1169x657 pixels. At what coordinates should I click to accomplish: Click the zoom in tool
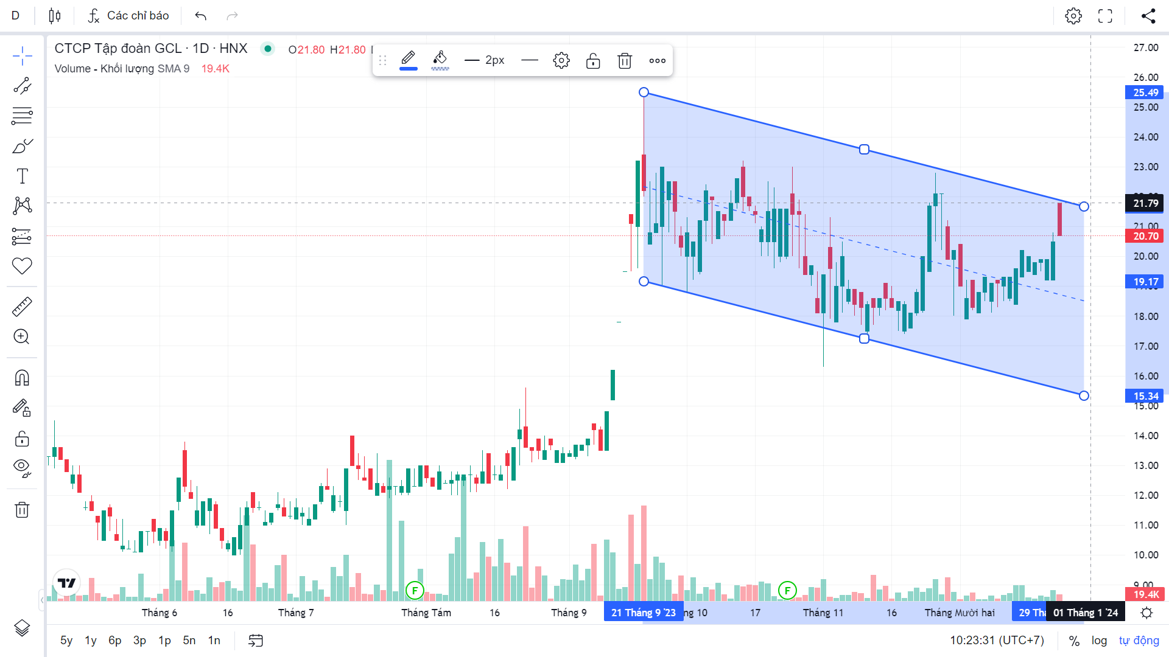pos(22,337)
